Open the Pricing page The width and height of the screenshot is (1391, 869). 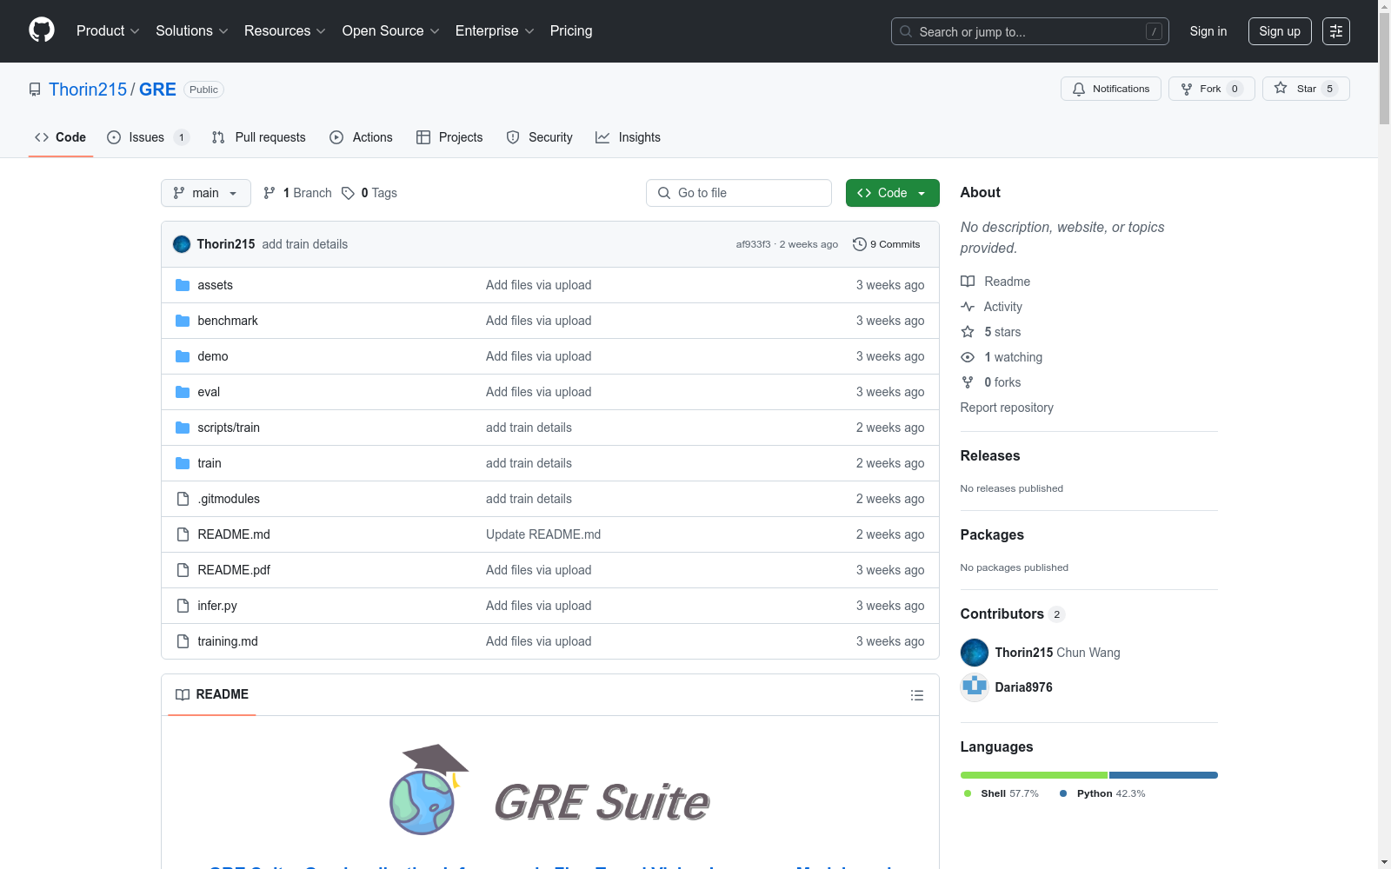point(571,31)
